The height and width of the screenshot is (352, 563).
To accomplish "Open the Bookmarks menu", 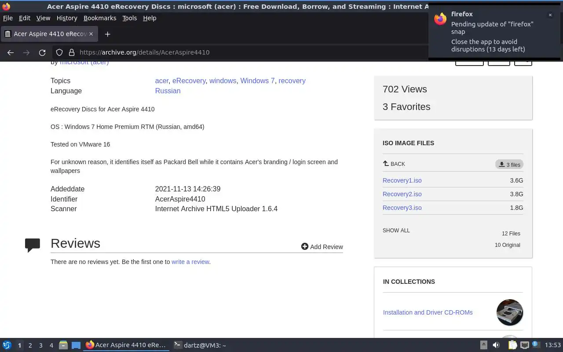I will coord(100,18).
